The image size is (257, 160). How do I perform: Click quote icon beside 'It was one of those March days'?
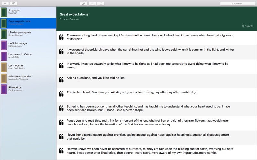tap(61, 51)
